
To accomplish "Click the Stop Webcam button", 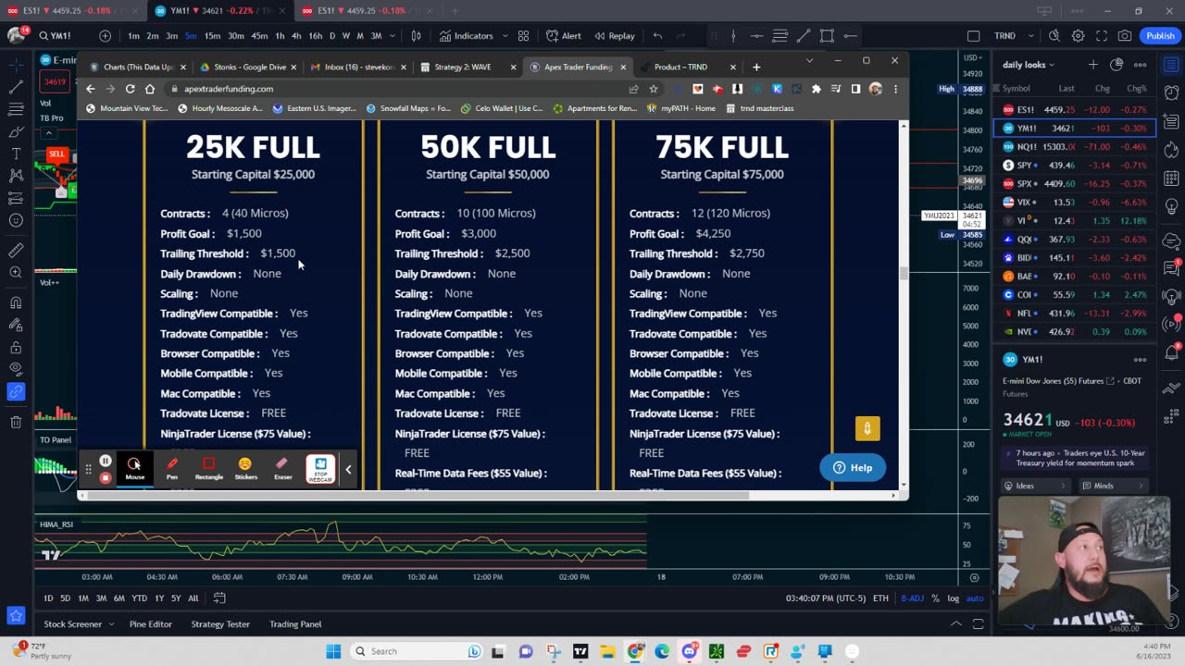I will click(320, 468).
